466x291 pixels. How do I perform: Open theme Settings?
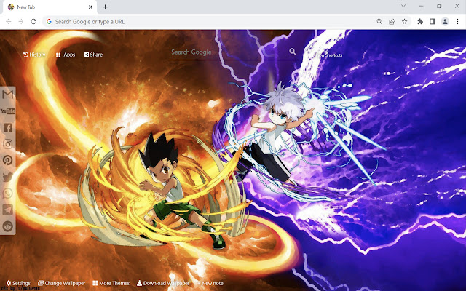pyautogui.click(x=18, y=283)
